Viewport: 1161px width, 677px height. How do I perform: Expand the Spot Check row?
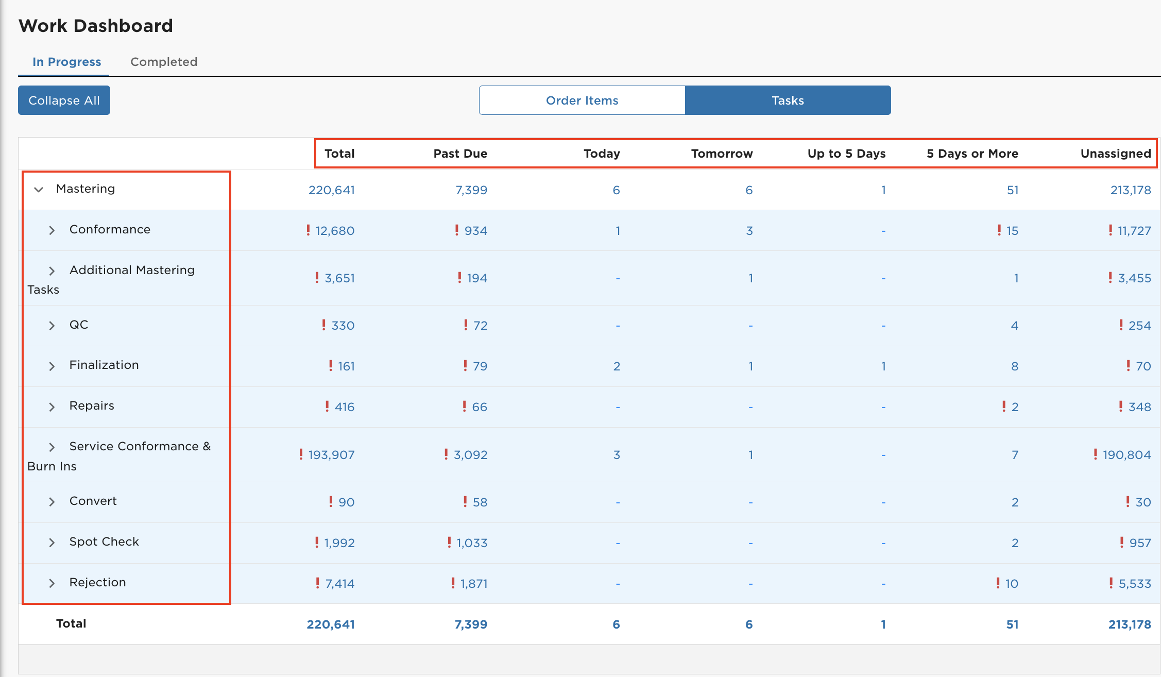pyautogui.click(x=52, y=543)
